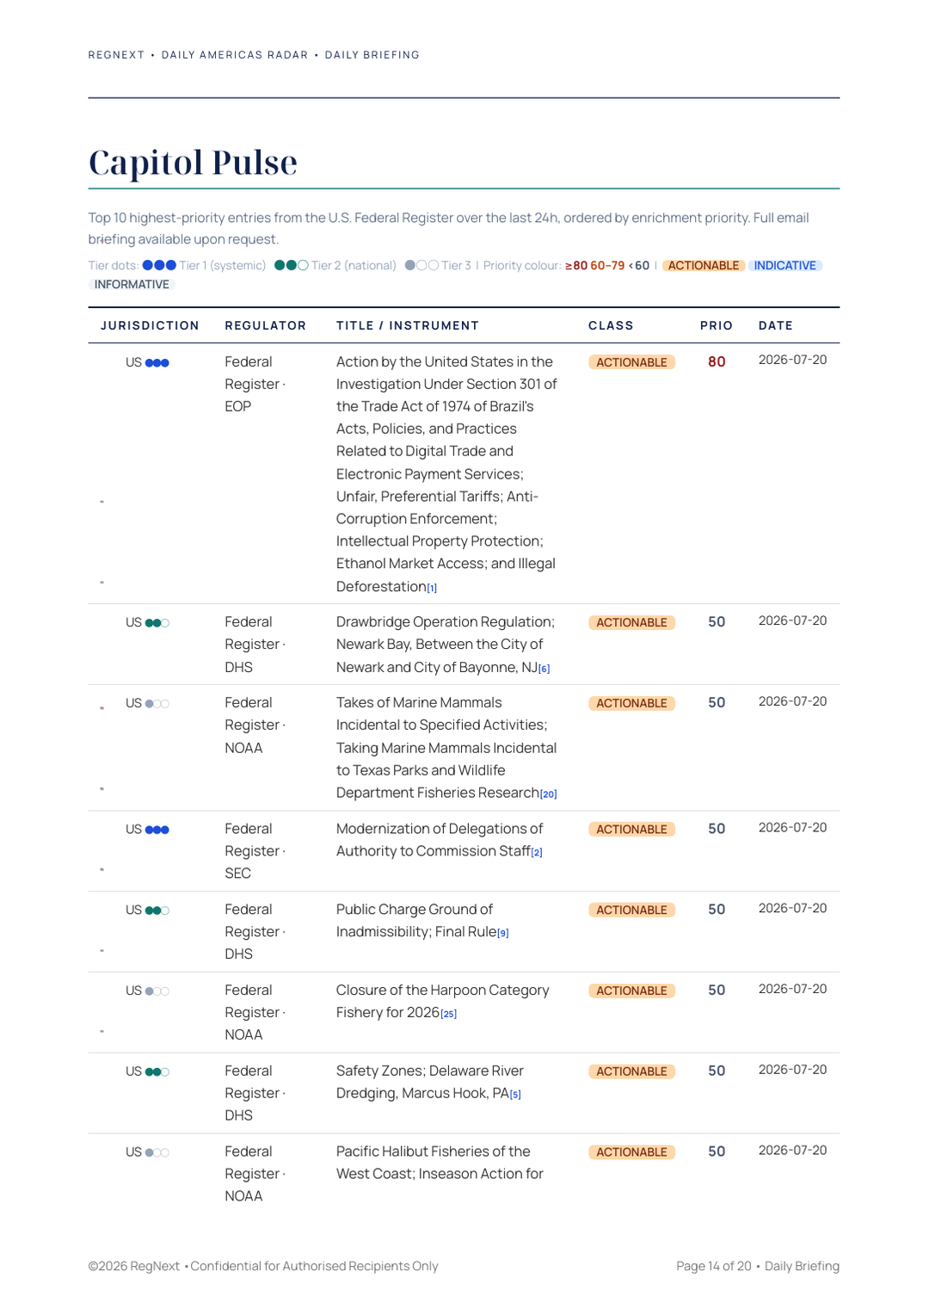The height and width of the screenshot is (1315, 929).
Task: Click ACTIONABLE badge in the Public Charge row
Action: 632,910
